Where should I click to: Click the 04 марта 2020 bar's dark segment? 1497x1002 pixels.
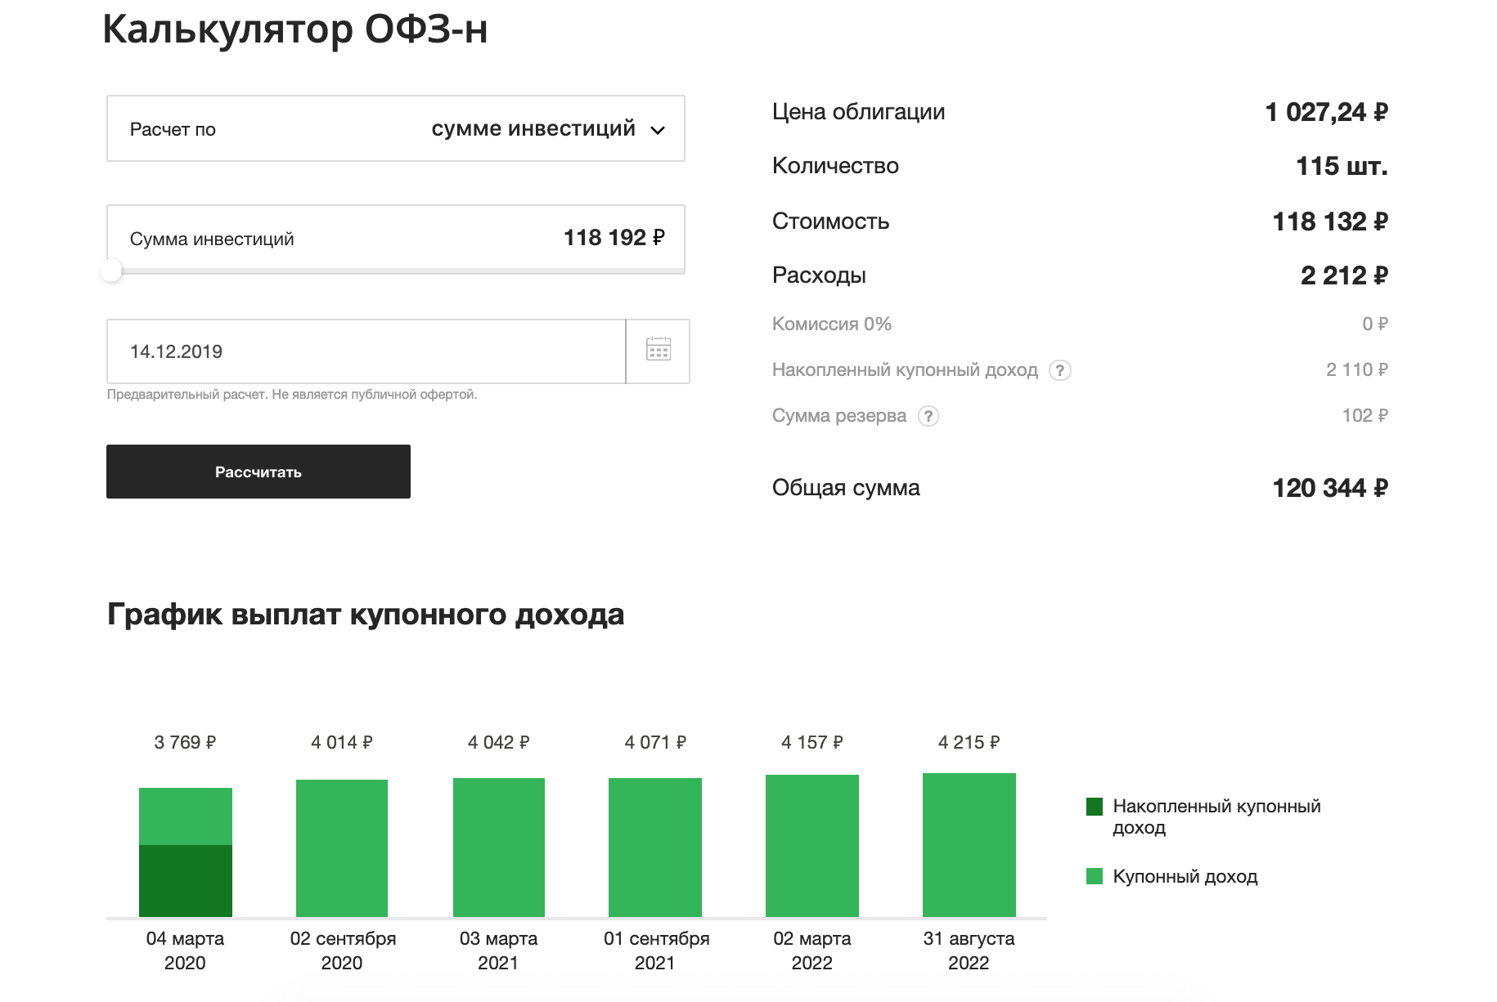coord(186,881)
